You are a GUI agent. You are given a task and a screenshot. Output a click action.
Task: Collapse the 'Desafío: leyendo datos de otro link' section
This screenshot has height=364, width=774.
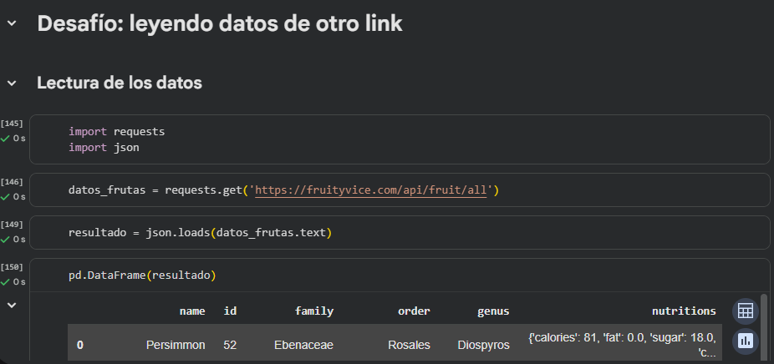click(12, 23)
